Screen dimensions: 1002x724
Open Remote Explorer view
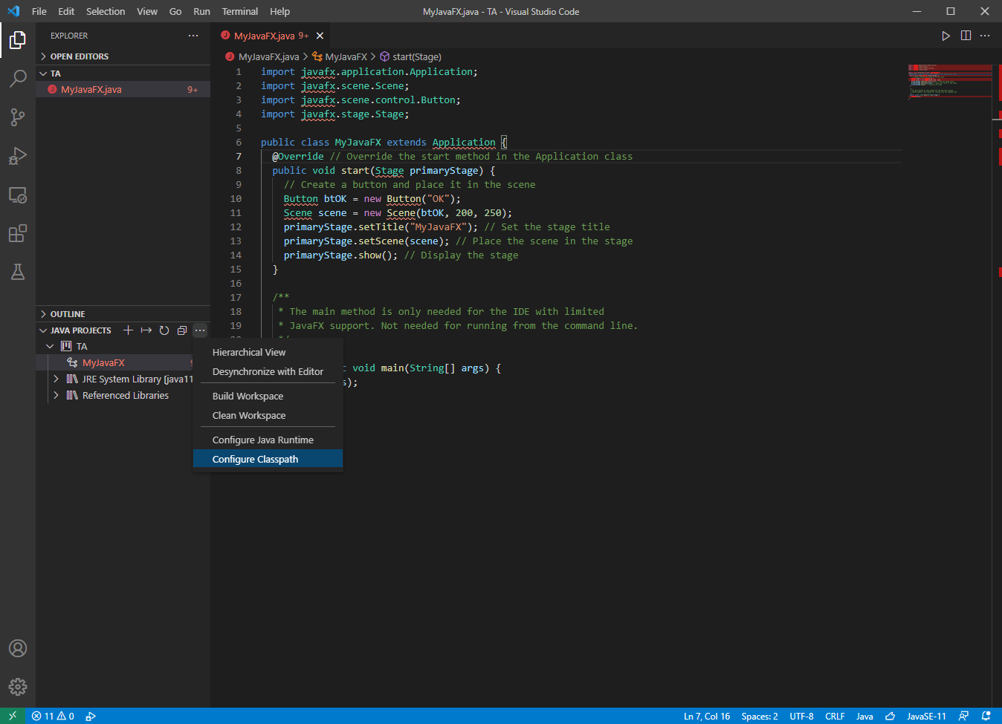(18, 195)
